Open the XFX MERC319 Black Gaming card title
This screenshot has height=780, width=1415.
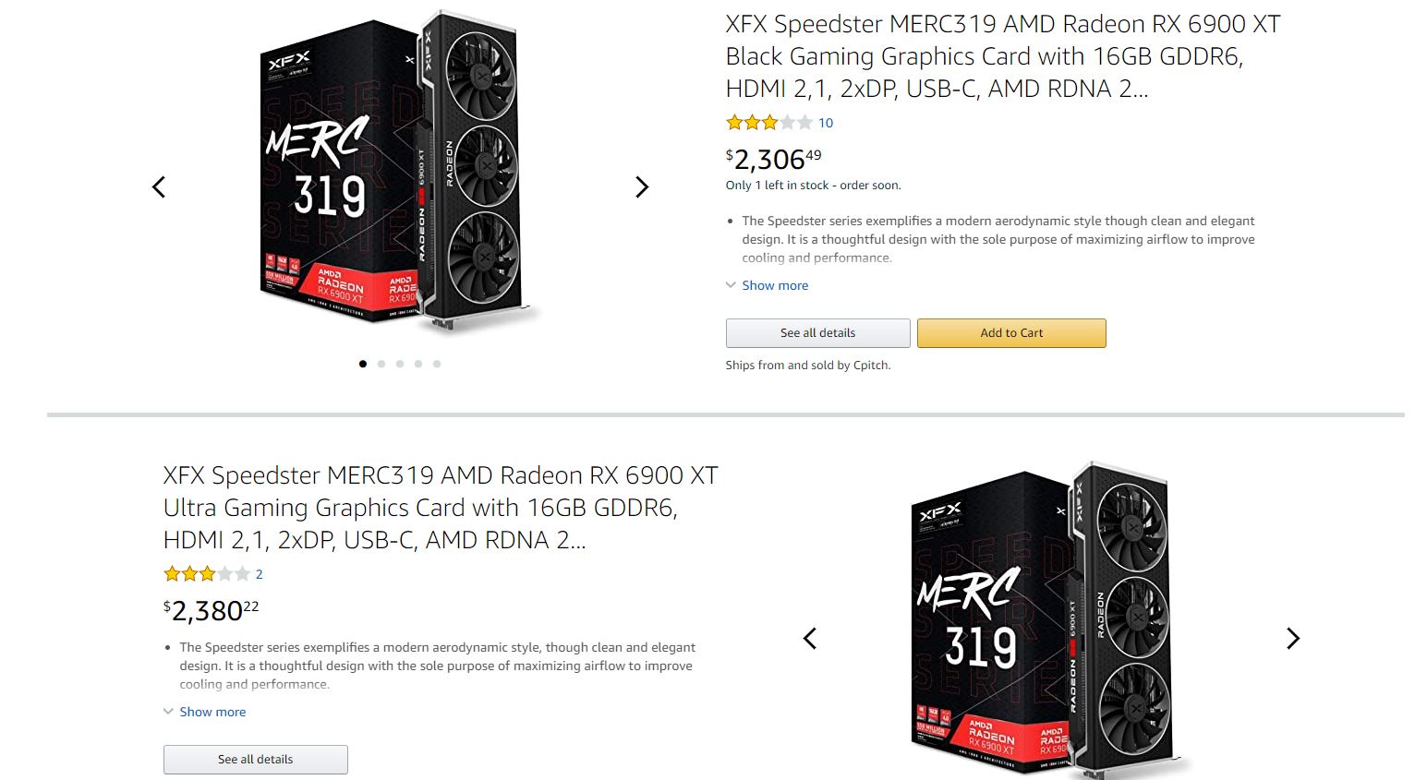[x=1002, y=56]
